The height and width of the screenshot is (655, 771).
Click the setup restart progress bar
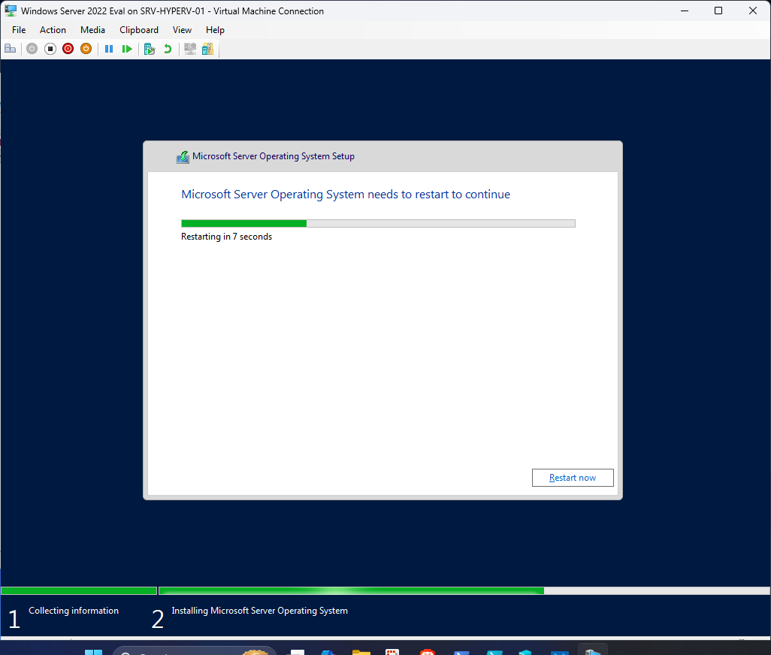point(378,223)
